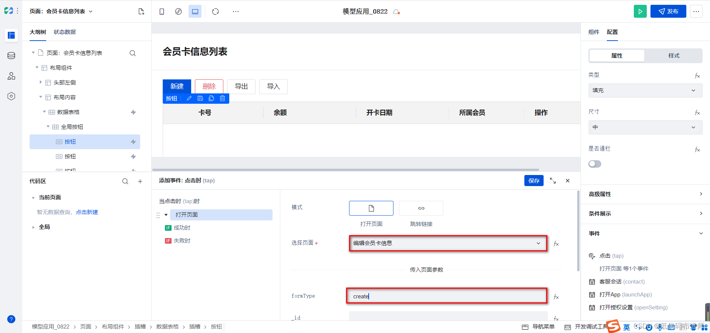Collapse the 事件 section
The image size is (710, 333).
click(645, 233)
